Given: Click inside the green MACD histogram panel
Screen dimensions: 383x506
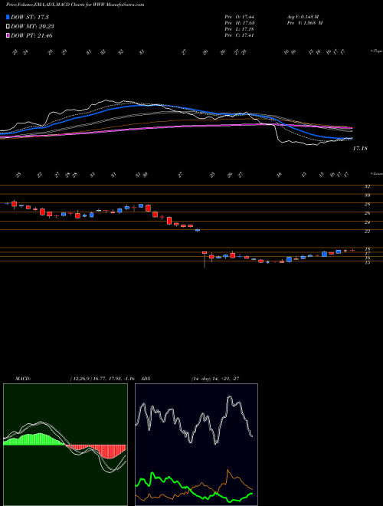Looking at the screenshot, I should [65, 445].
